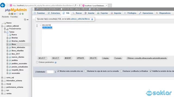Switch to the Estructura tab
Image resolution: width=174 pixels, height=97 pixels.
click(x=54, y=13)
